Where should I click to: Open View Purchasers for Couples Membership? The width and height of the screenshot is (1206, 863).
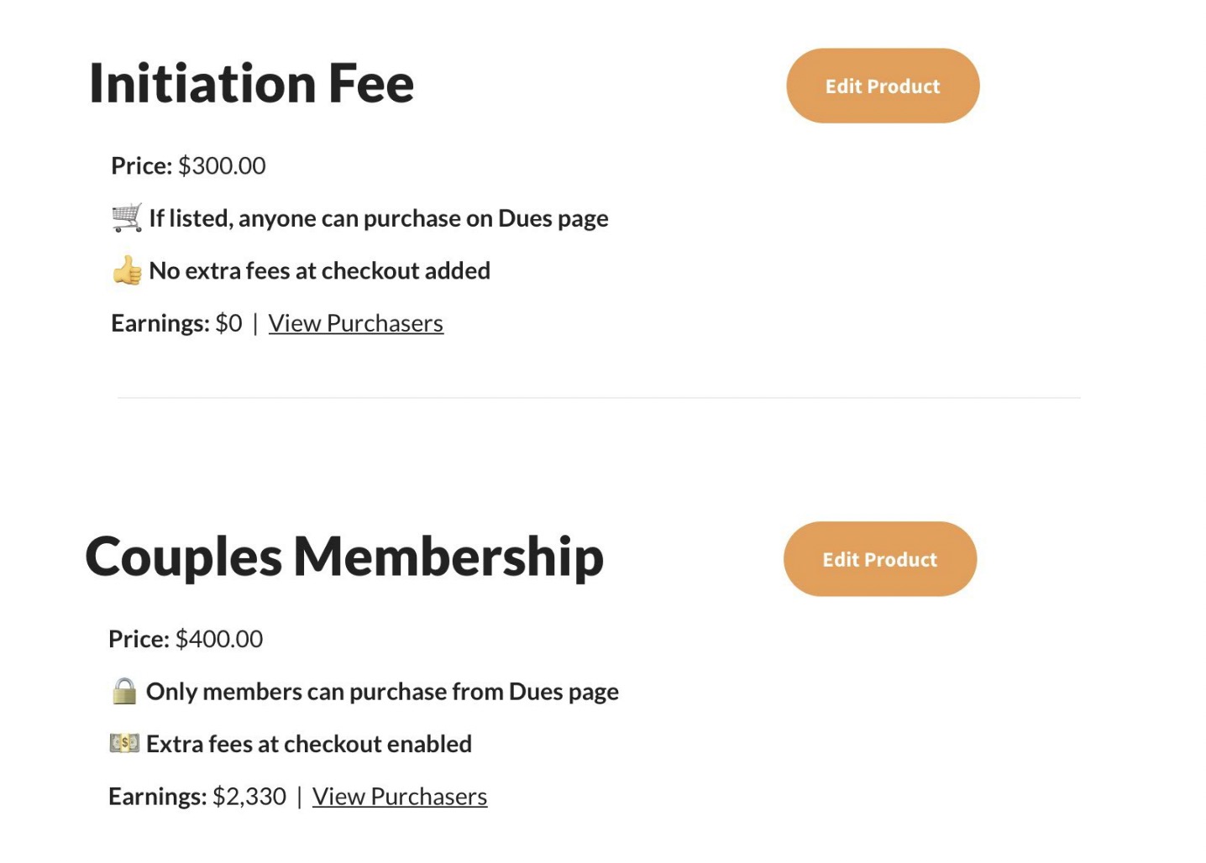[x=399, y=797]
